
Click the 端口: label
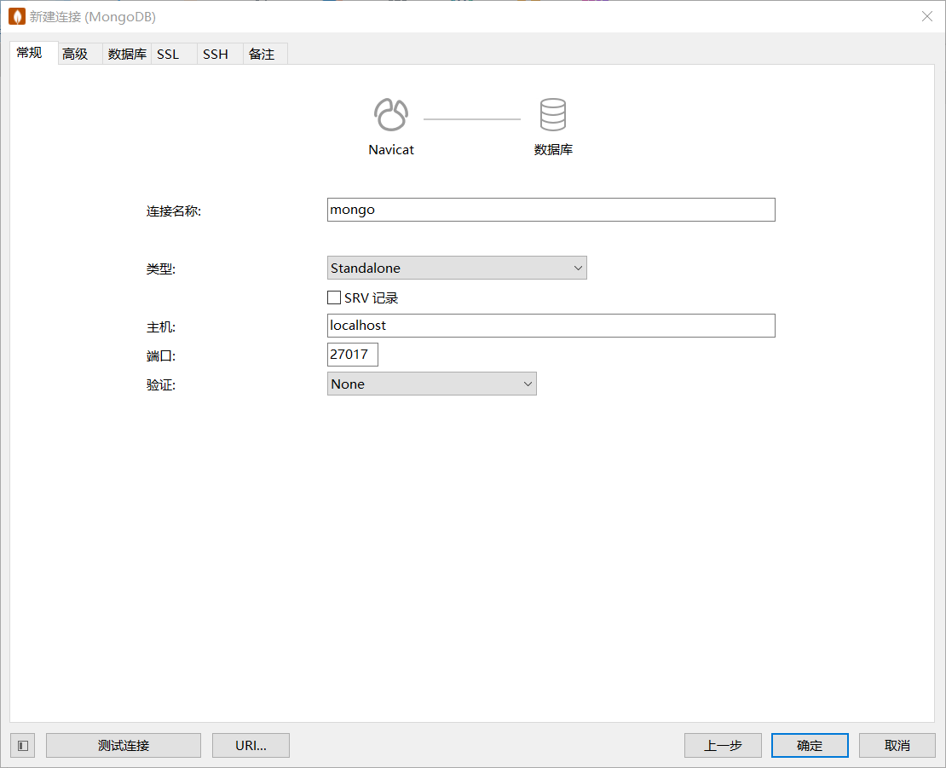point(161,356)
